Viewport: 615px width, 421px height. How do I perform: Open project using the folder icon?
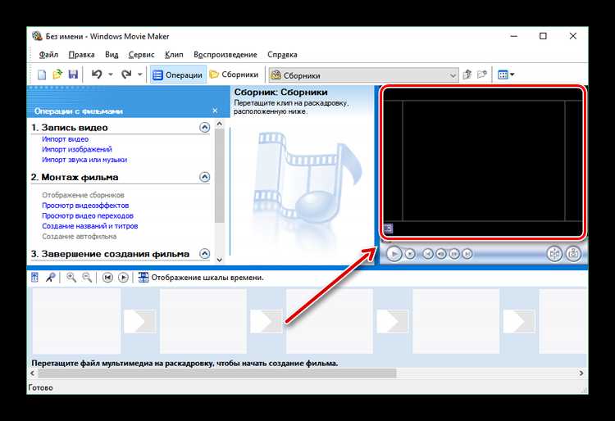pos(57,75)
